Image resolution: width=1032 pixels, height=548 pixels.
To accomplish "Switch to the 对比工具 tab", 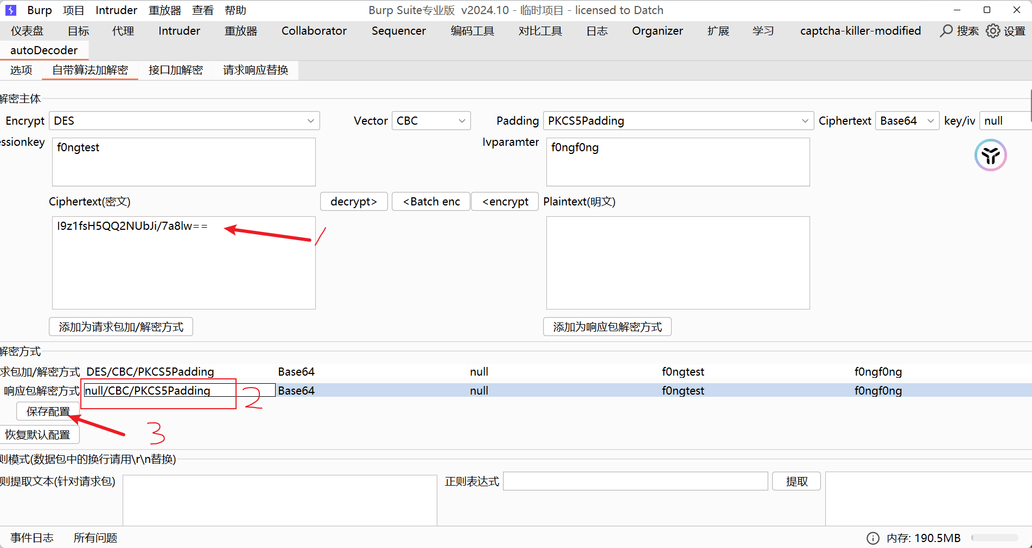I will click(540, 31).
